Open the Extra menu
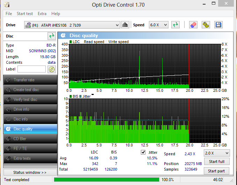Viewport: 237px width, 185px height. pos(42,14)
